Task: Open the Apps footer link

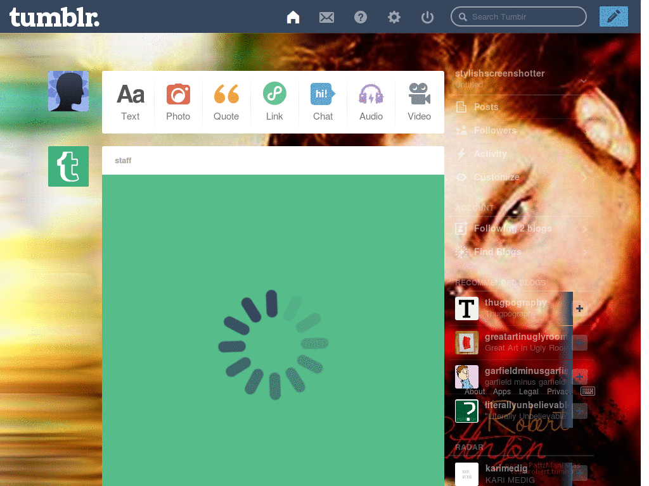Action: click(x=502, y=391)
